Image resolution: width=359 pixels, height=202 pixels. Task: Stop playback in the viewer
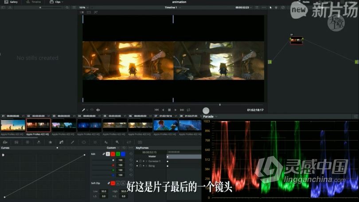point(169,110)
